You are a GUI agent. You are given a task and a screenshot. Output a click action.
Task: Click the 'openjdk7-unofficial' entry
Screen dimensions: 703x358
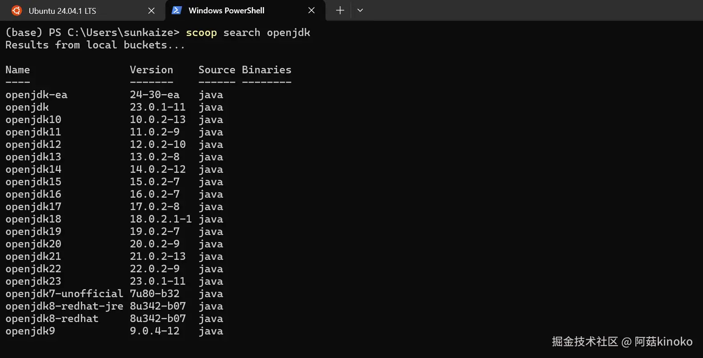pos(64,294)
